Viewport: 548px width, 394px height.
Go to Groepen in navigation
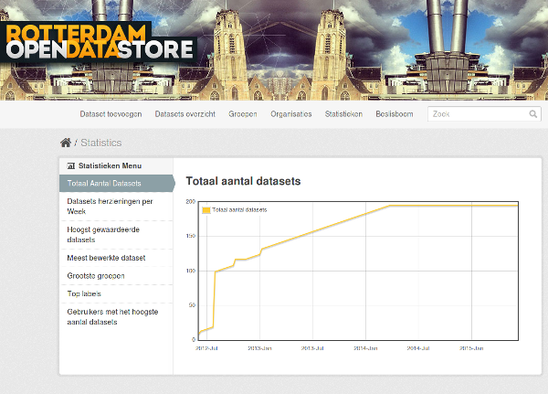click(243, 114)
